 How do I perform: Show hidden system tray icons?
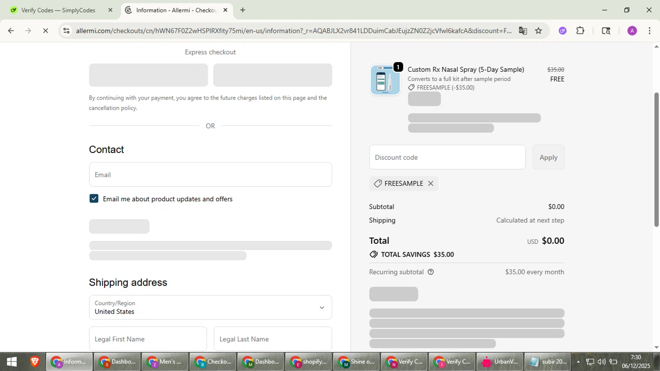578,362
